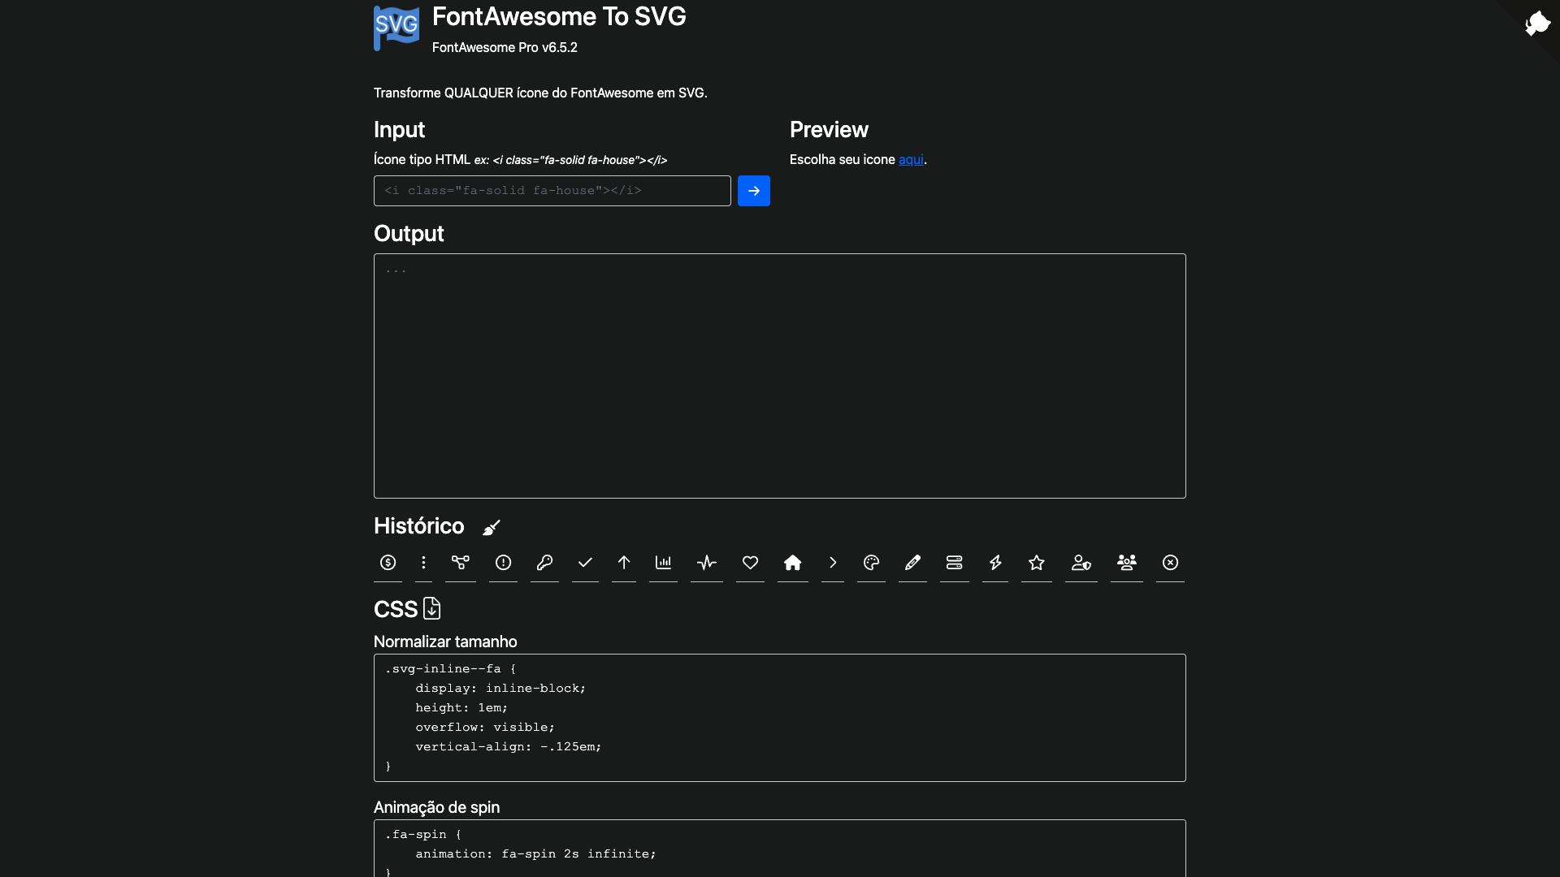Click the 'Histórico' heading
This screenshot has width=1560, height=877.
pos(419,526)
